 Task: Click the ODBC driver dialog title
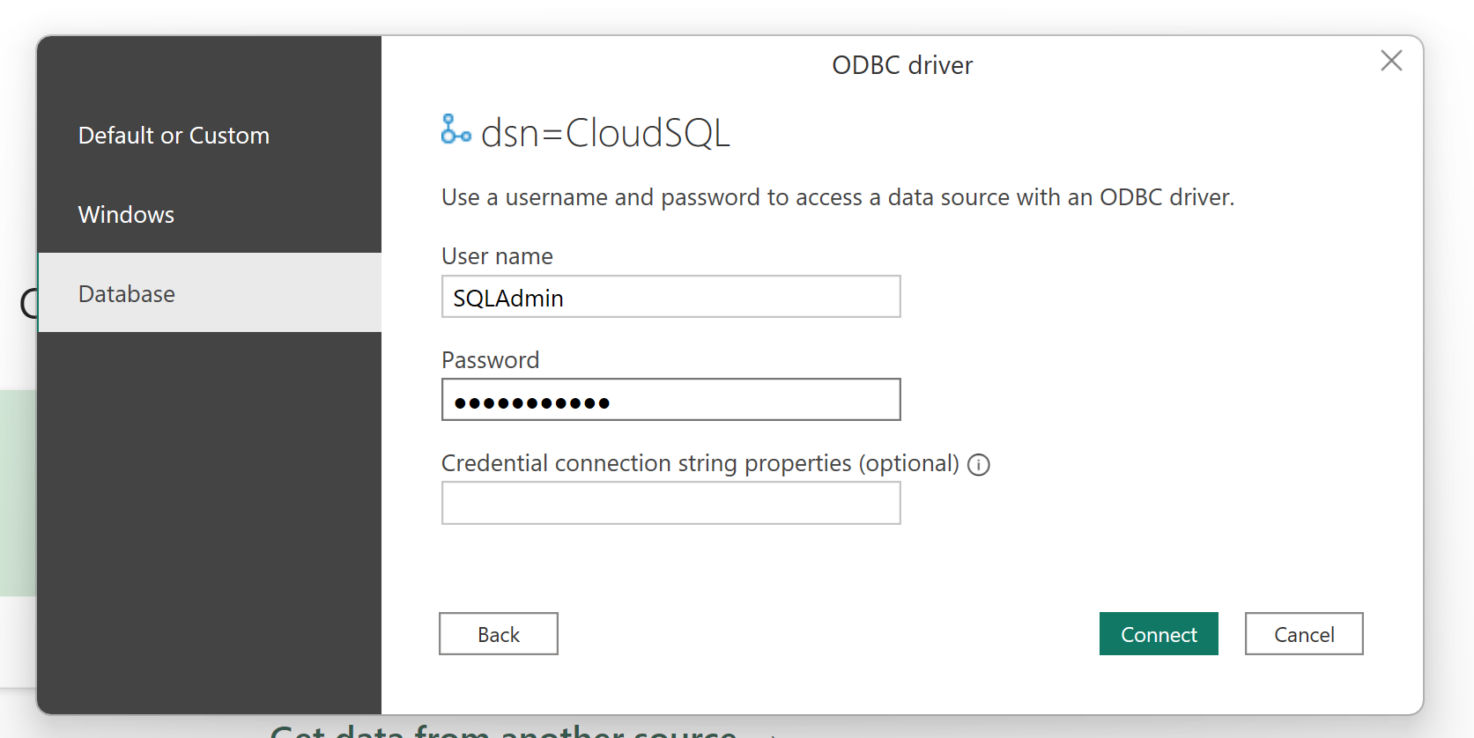click(901, 65)
